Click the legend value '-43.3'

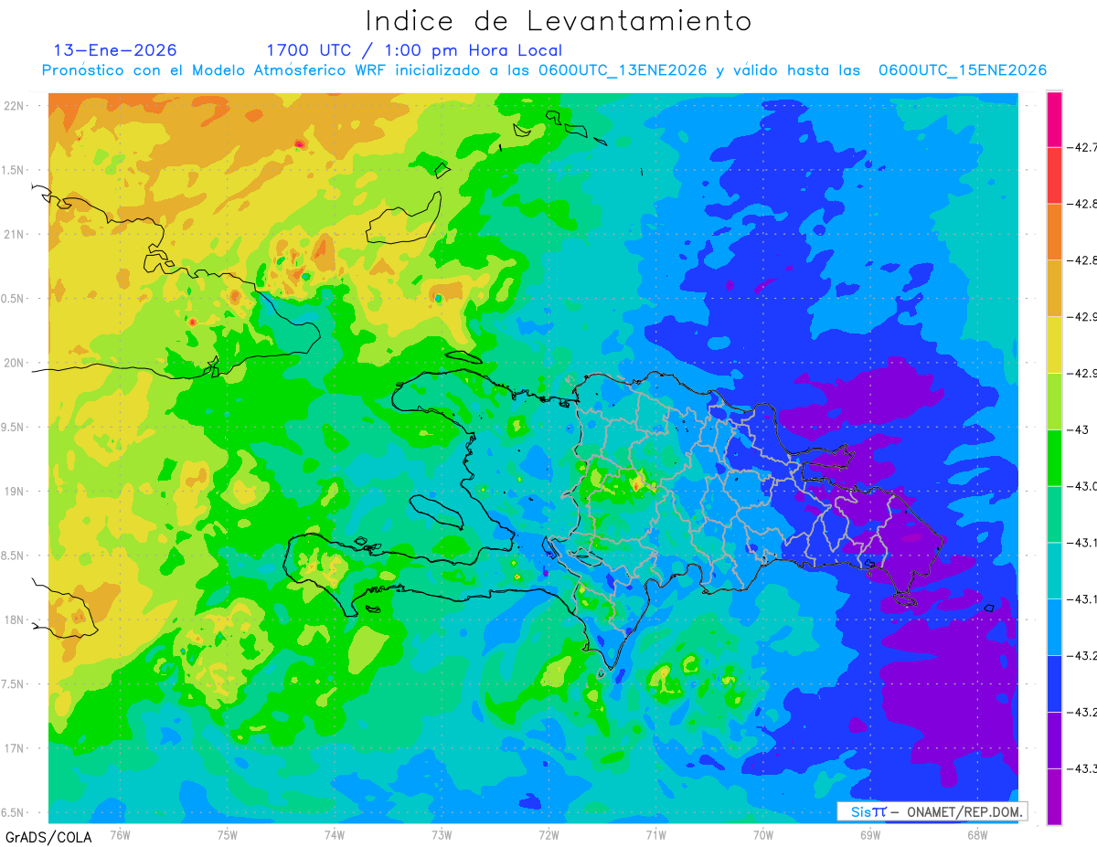[x=1083, y=768]
